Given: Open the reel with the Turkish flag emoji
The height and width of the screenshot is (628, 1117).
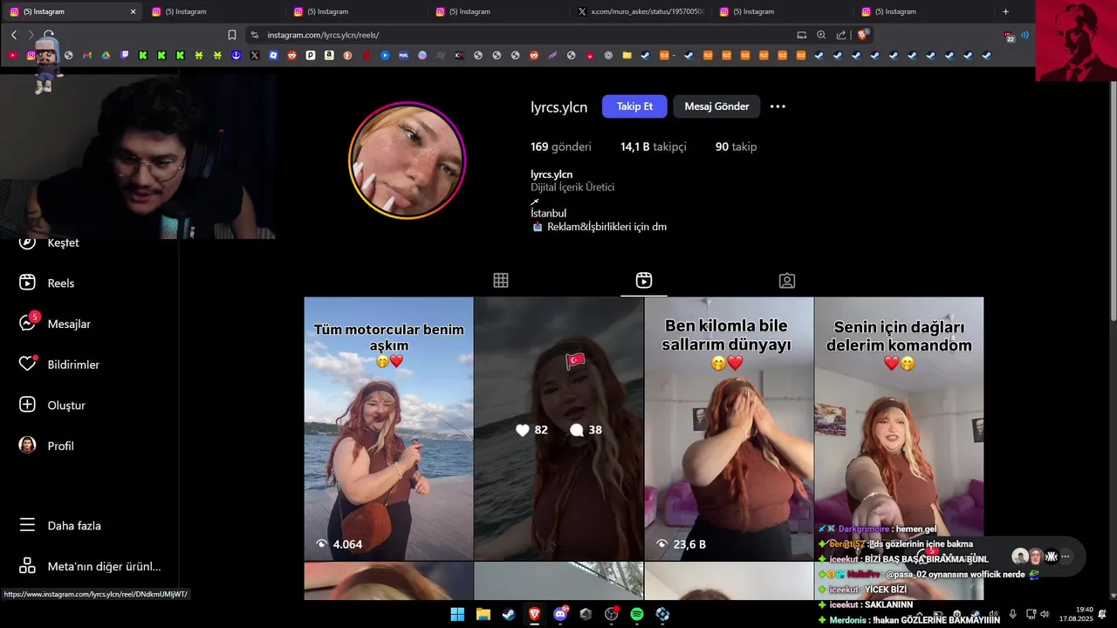Looking at the screenshot, I should [558, 428].
